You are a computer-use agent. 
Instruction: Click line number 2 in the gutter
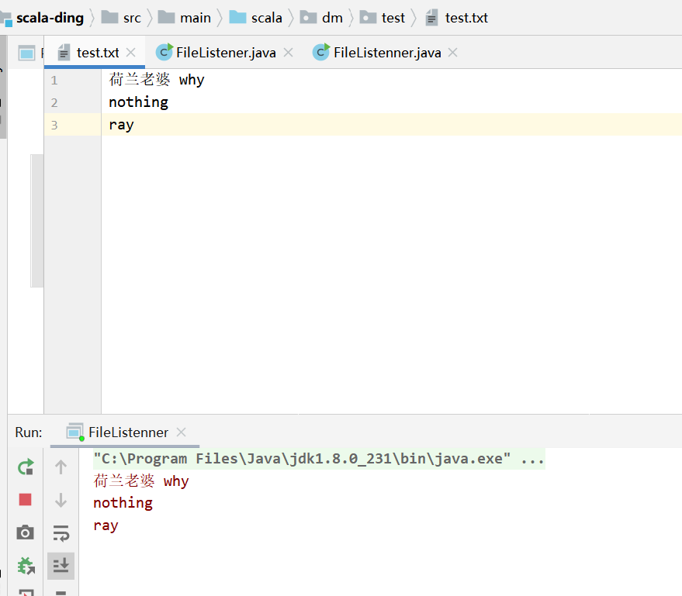[x=54, y=102]
